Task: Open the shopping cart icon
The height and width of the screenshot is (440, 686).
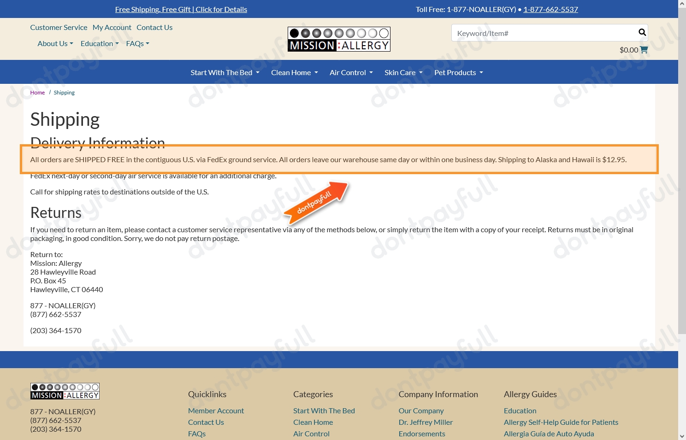Action: click(x=644, y=50)
